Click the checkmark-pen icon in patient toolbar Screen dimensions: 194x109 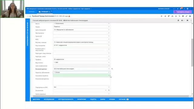pyautogui.click(x=169, y=16)
